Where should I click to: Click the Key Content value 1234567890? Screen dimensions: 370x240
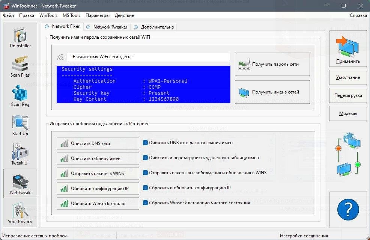[x=164, y=99]
